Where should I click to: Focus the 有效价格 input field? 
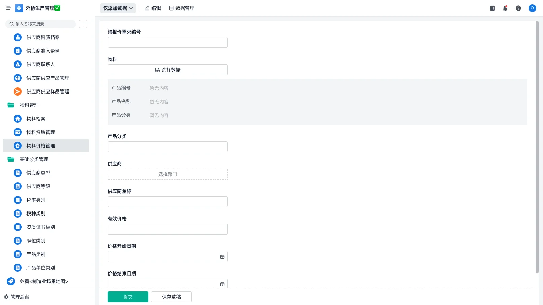168,229
